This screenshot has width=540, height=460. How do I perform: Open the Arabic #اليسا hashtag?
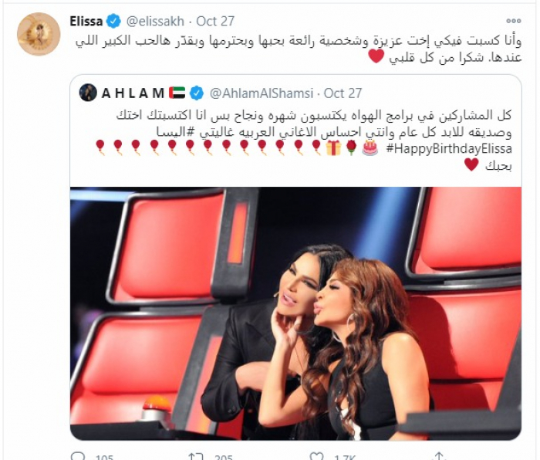(173, 132)
